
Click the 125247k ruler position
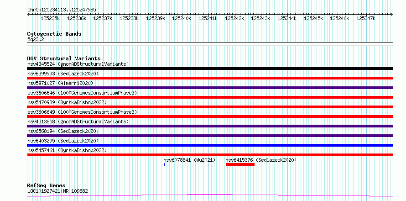tap(366, 18)
